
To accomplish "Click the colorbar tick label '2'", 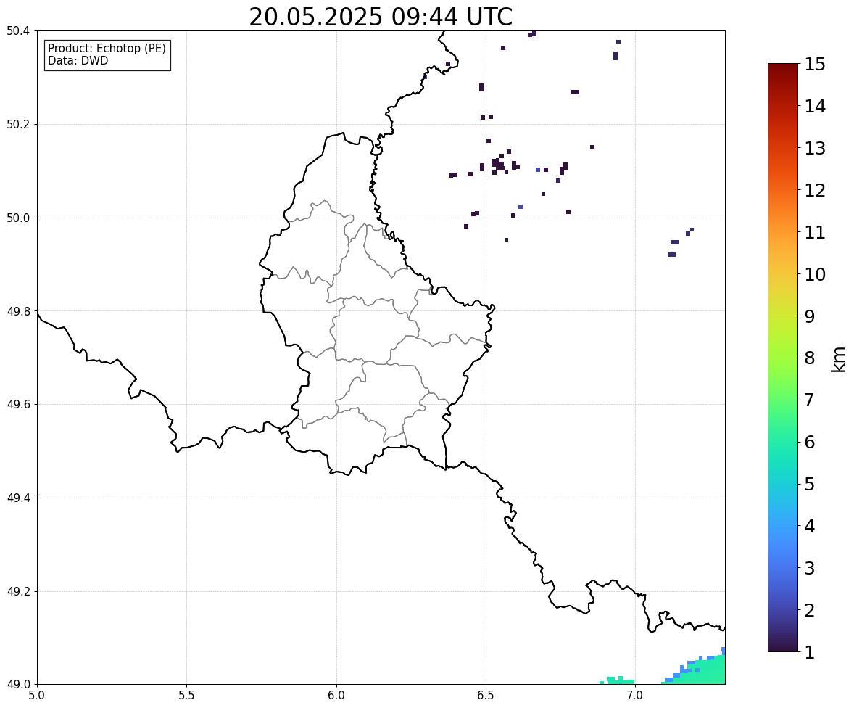I will (x=810, y=610).
